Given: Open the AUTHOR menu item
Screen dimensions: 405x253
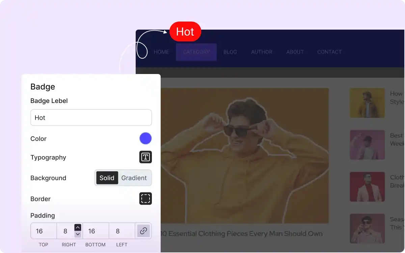Looking at the screenshot, I should pos(262,52).
